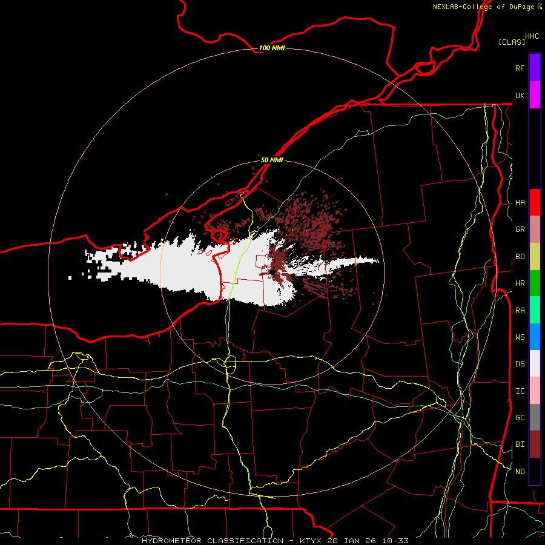The width and height of the screenshot is (545, 545).
Task: Click the UK magenta legend swatch
Action: point(535,95)
